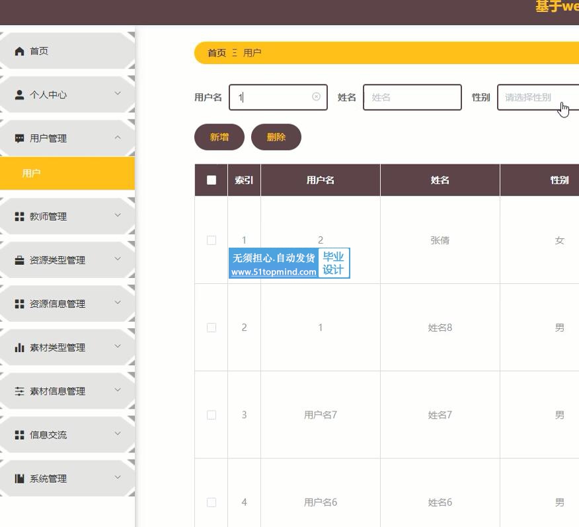Open the 教师管理 menu

(x=67, y=217)
